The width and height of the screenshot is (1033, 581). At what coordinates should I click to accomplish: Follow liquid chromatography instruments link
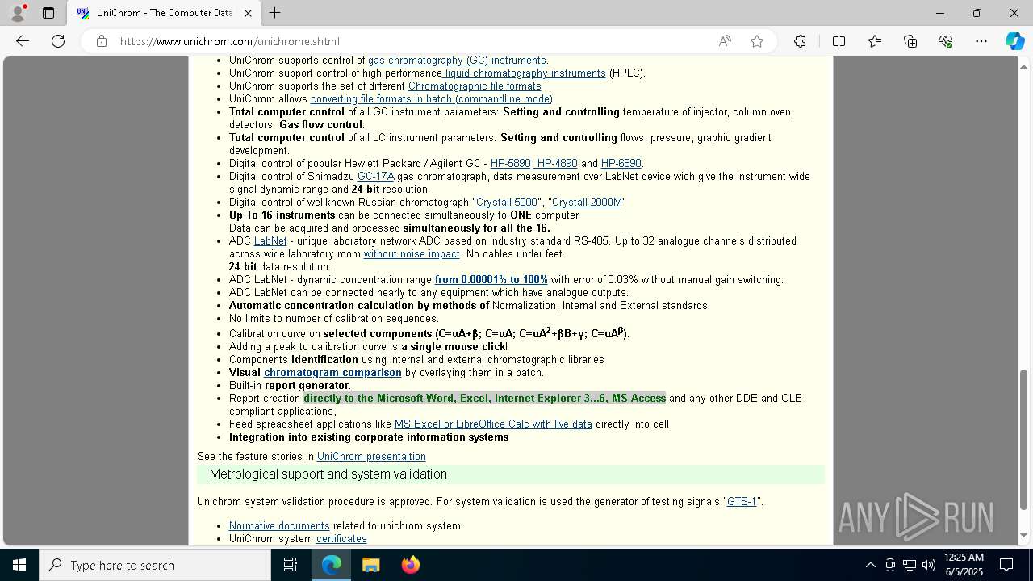(525, 73)
